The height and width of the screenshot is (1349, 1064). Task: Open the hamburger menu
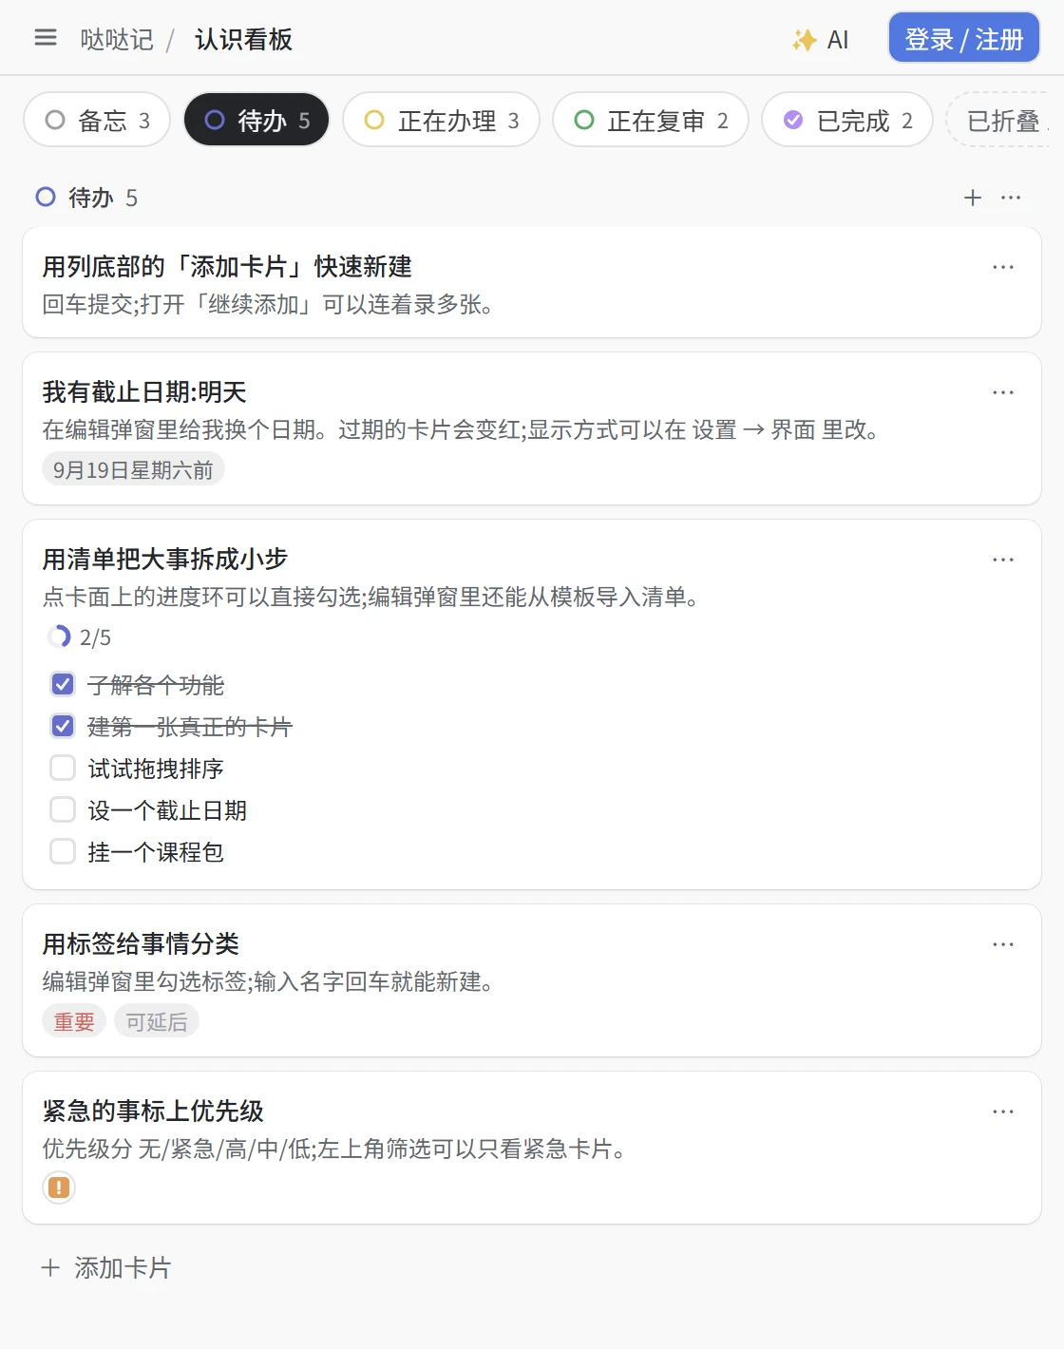[46, 38]
